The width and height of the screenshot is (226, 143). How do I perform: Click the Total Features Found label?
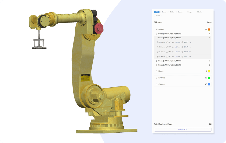164,124
